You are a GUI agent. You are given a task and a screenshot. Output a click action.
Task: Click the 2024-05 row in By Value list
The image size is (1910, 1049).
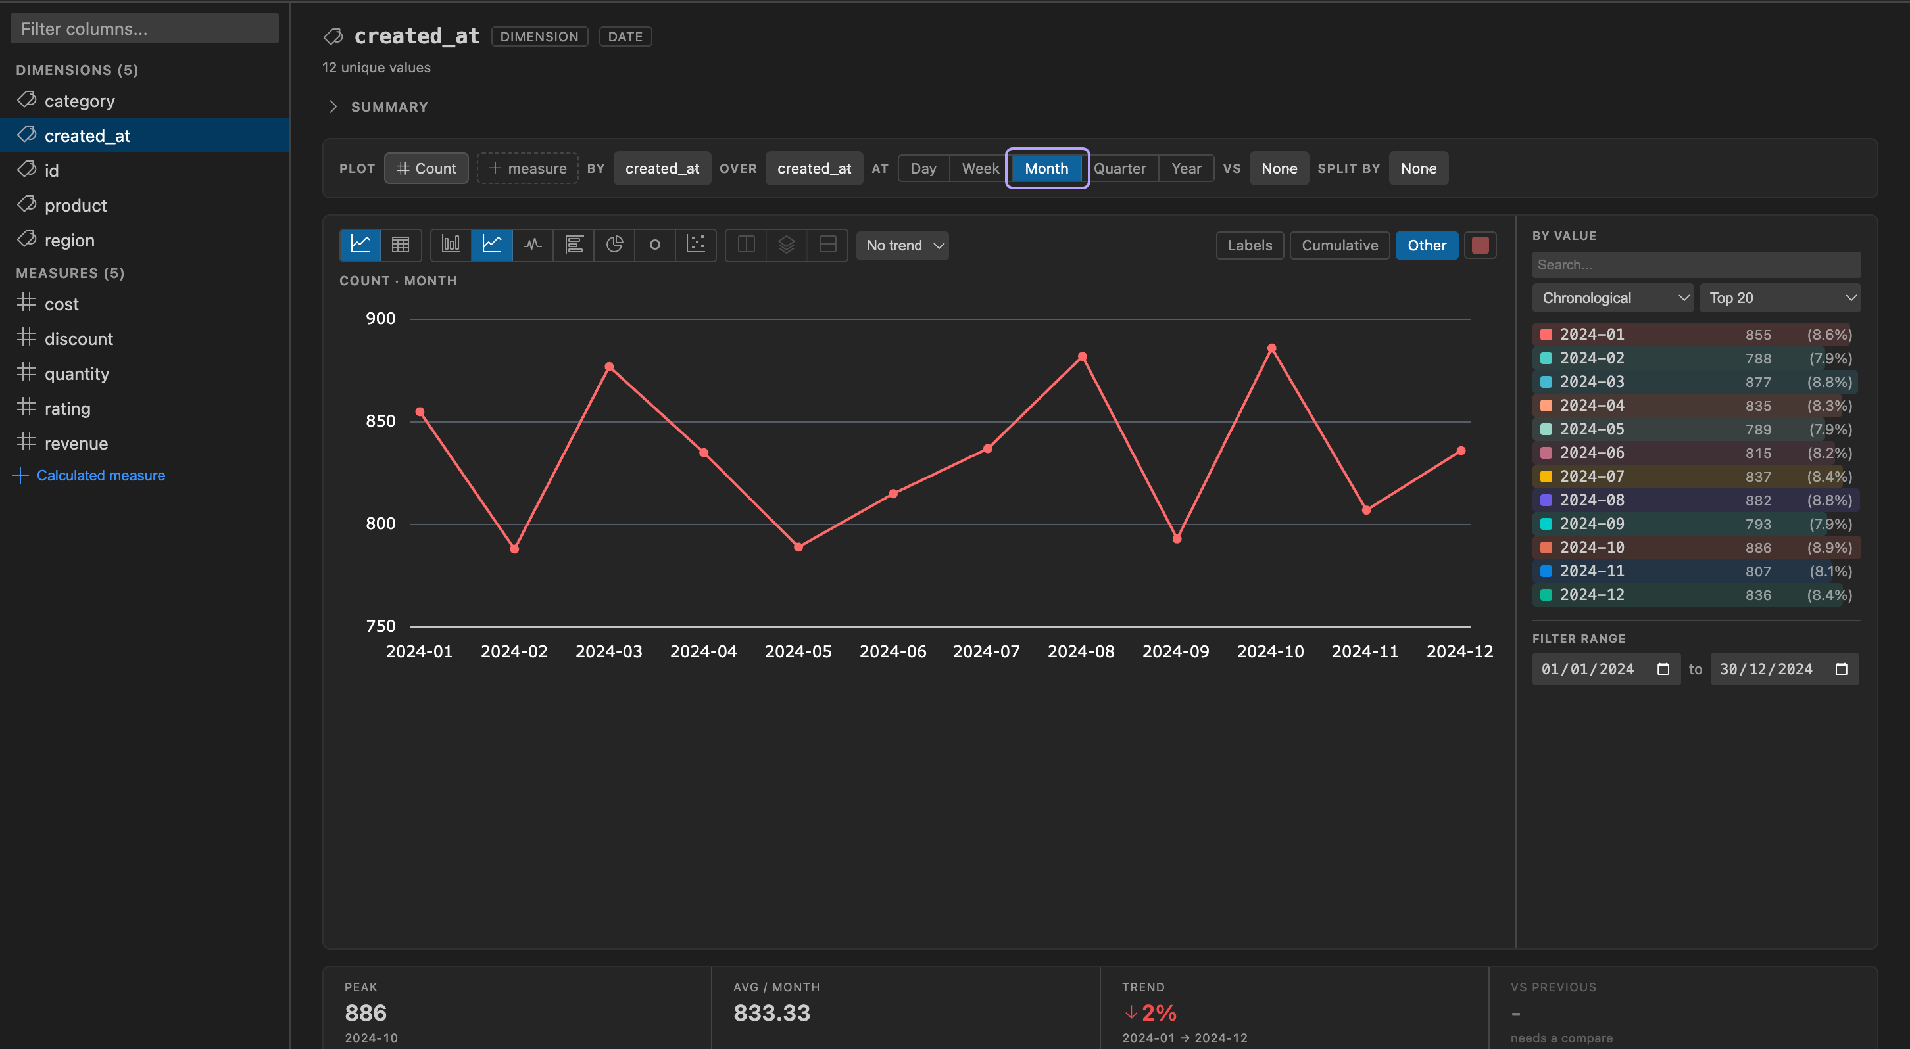[x=1696, y=429]
